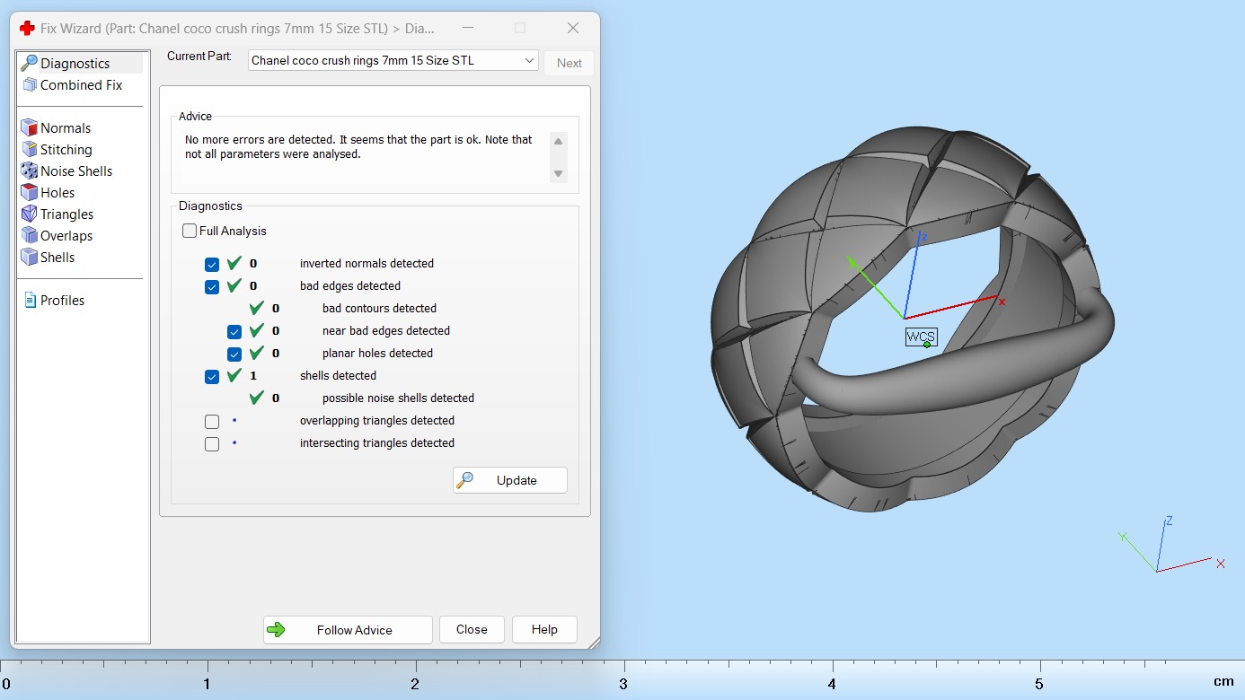The height and width of the screenshot is (700, 1245).
Task: Click the 'possible noise shells detected' label
Action: pos(398,398)
